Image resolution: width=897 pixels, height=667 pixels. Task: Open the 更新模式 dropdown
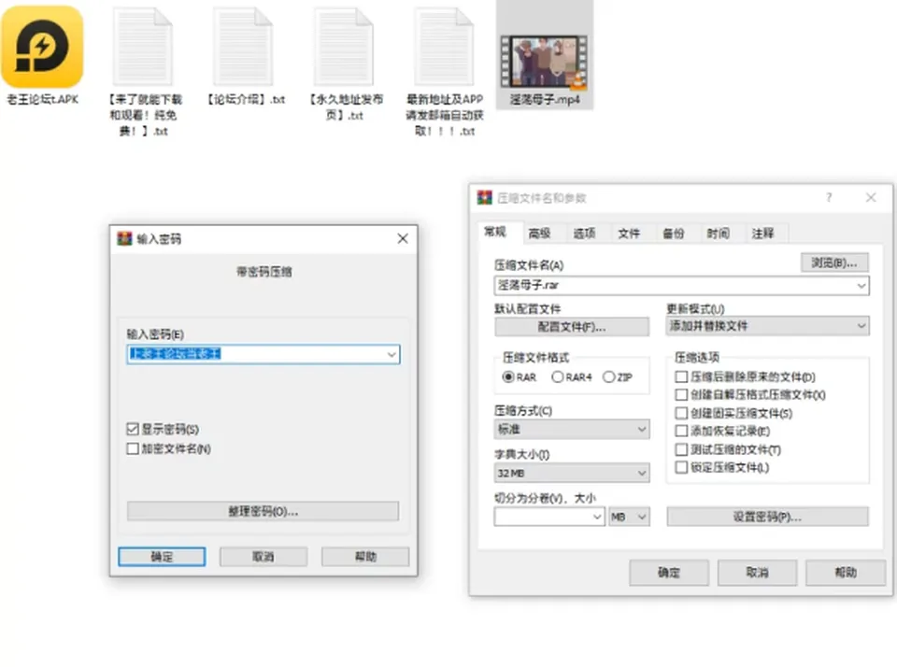click(768, 326)
